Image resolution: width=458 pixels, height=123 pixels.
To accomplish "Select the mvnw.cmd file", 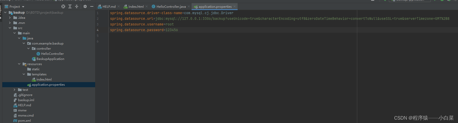I will 26,115.
